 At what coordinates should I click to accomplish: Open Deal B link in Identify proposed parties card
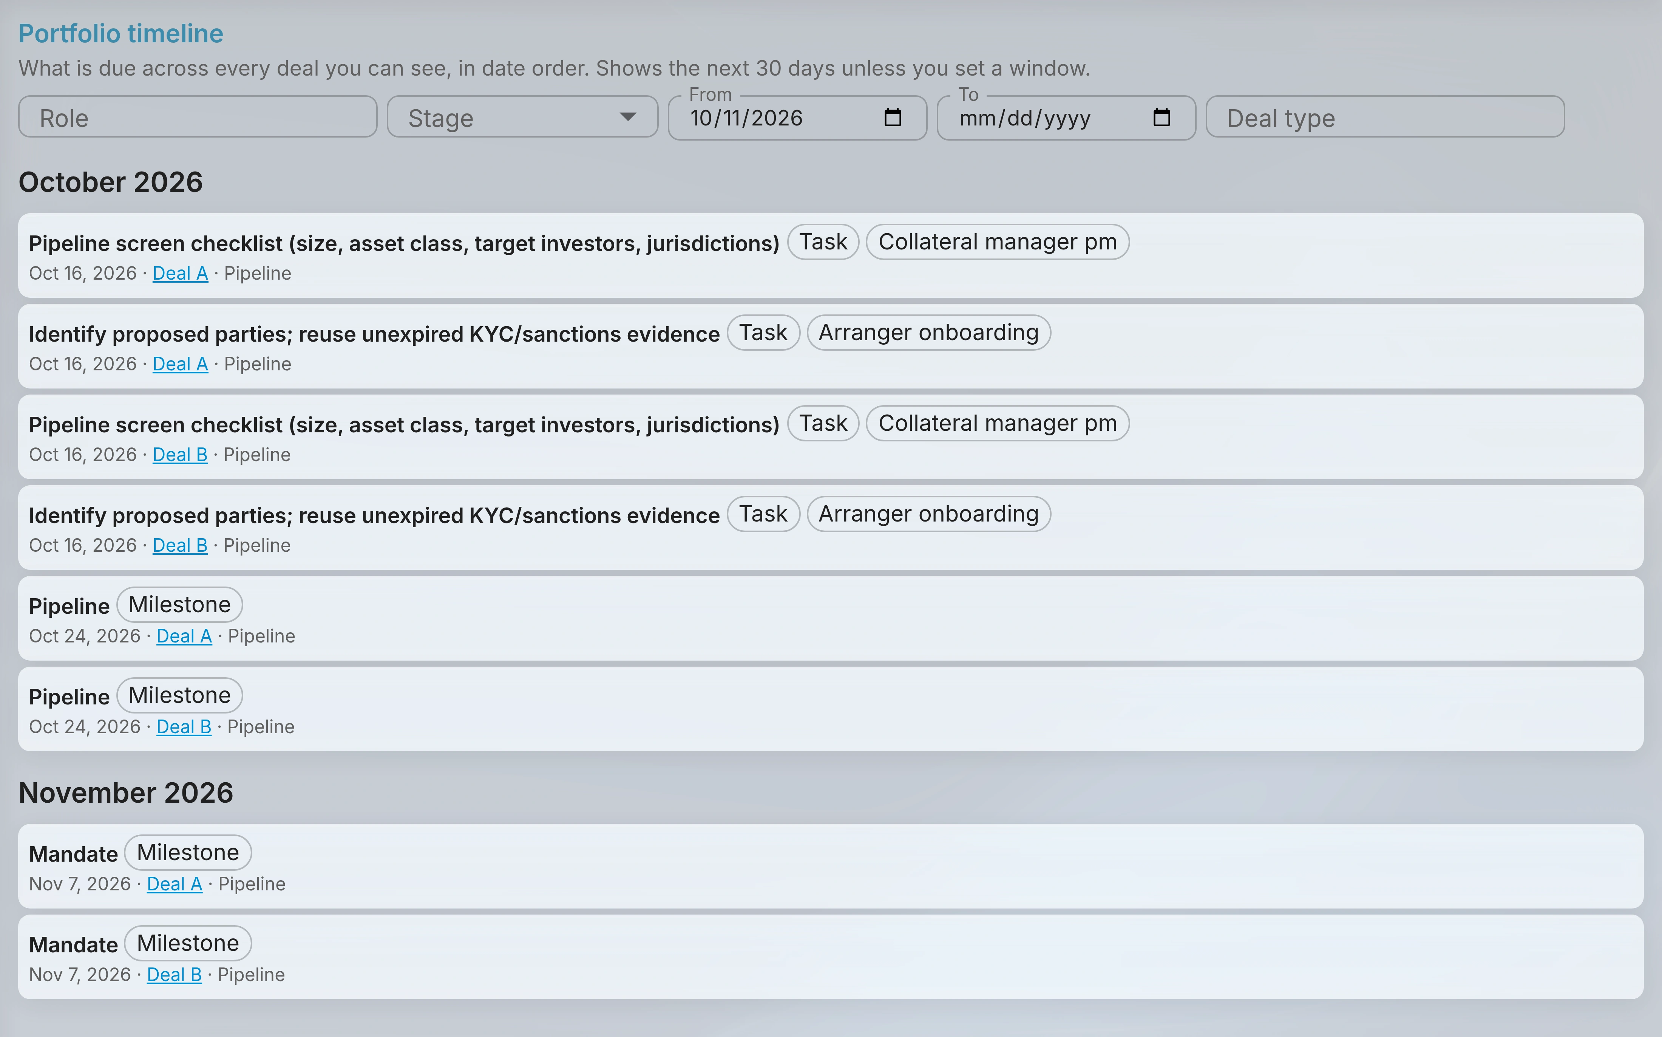179,545
